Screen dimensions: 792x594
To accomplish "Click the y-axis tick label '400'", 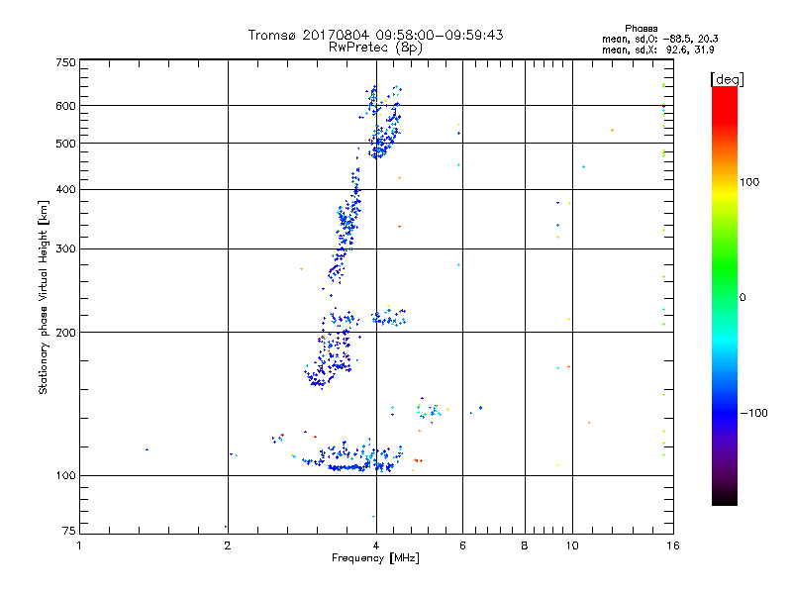I will [65, 189].
